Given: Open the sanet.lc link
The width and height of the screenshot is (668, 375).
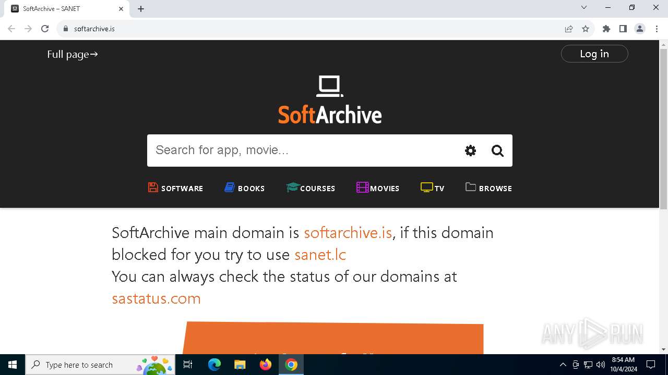Looking at the screenshot, I should (320, 254).
